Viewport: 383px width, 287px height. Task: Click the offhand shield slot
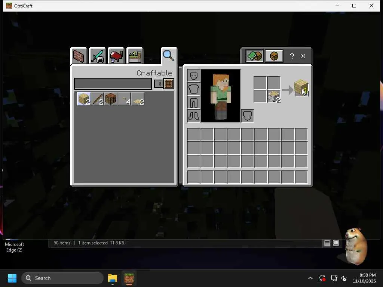pyautogui.click(x=248, y=116)
